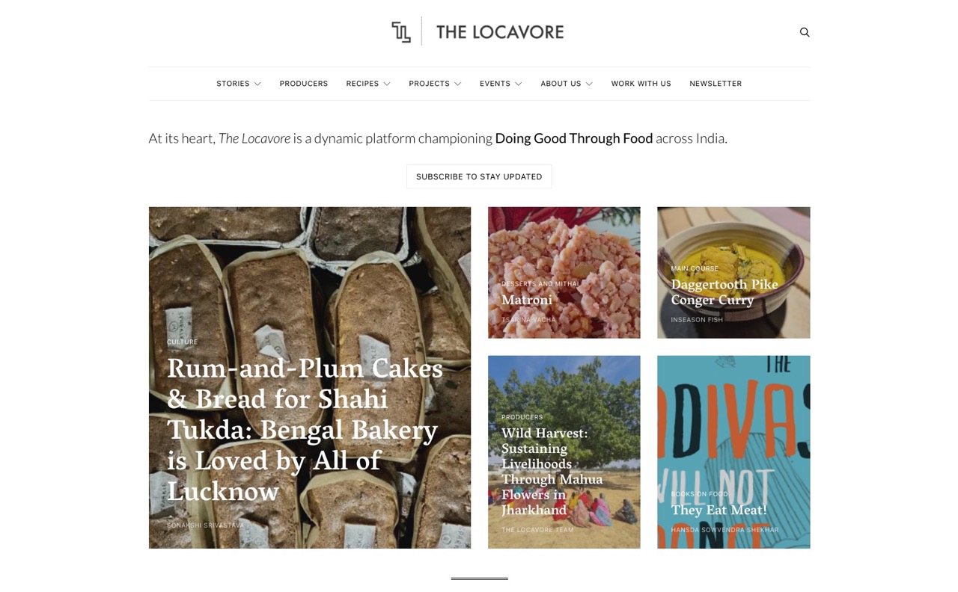The width and height of the screenshot is (958, 592).
Task: Open the Newsletter menu link
Action: [716, 84]
